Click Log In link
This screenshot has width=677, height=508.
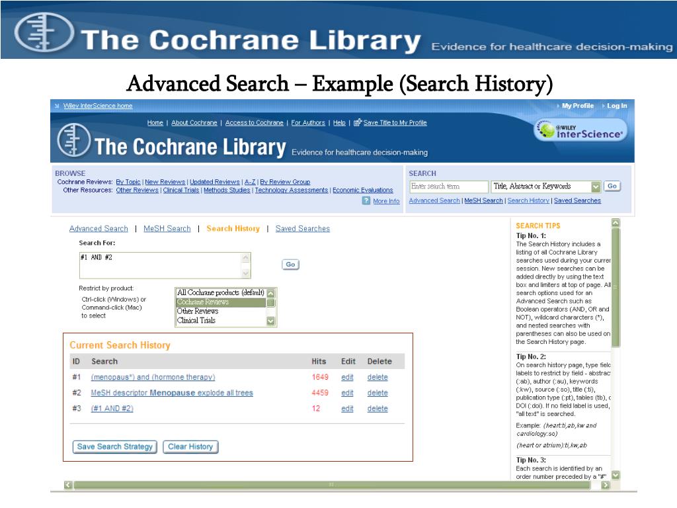click(617, 106)
